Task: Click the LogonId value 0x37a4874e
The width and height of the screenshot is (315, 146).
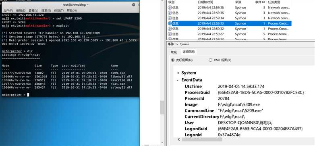Action: pos(229,135)
